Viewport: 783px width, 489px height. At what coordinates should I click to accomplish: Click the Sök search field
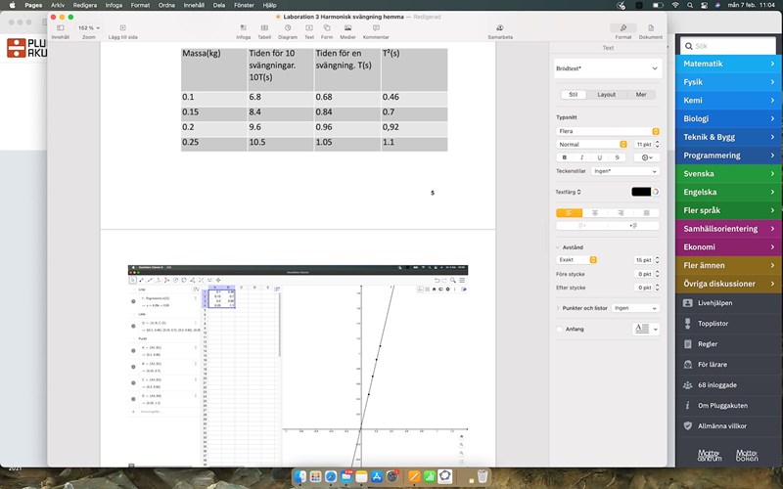(x=729, y=46)
